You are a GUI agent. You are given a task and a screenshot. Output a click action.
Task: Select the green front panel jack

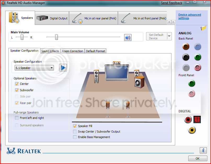point(192,83)
